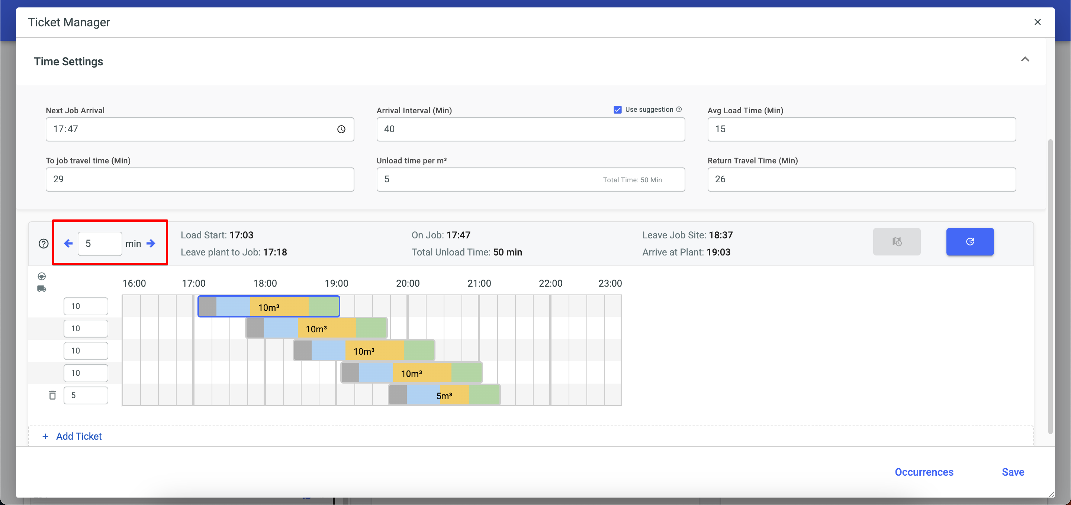
Task: Shift schedule earlier with left arrow
Action: pyautogui.click(x=68, y=244)
